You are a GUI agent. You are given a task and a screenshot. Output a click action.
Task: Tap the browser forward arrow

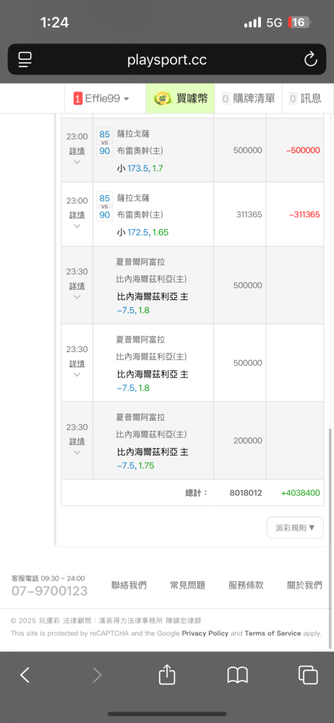[97, 675]
